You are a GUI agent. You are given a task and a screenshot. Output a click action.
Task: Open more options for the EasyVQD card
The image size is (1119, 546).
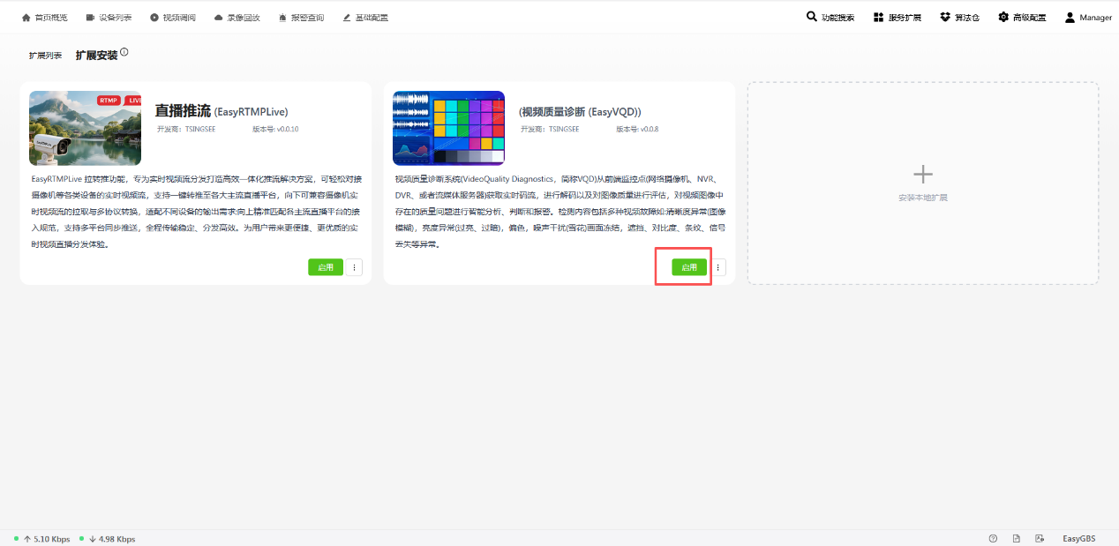click(718, 267)
